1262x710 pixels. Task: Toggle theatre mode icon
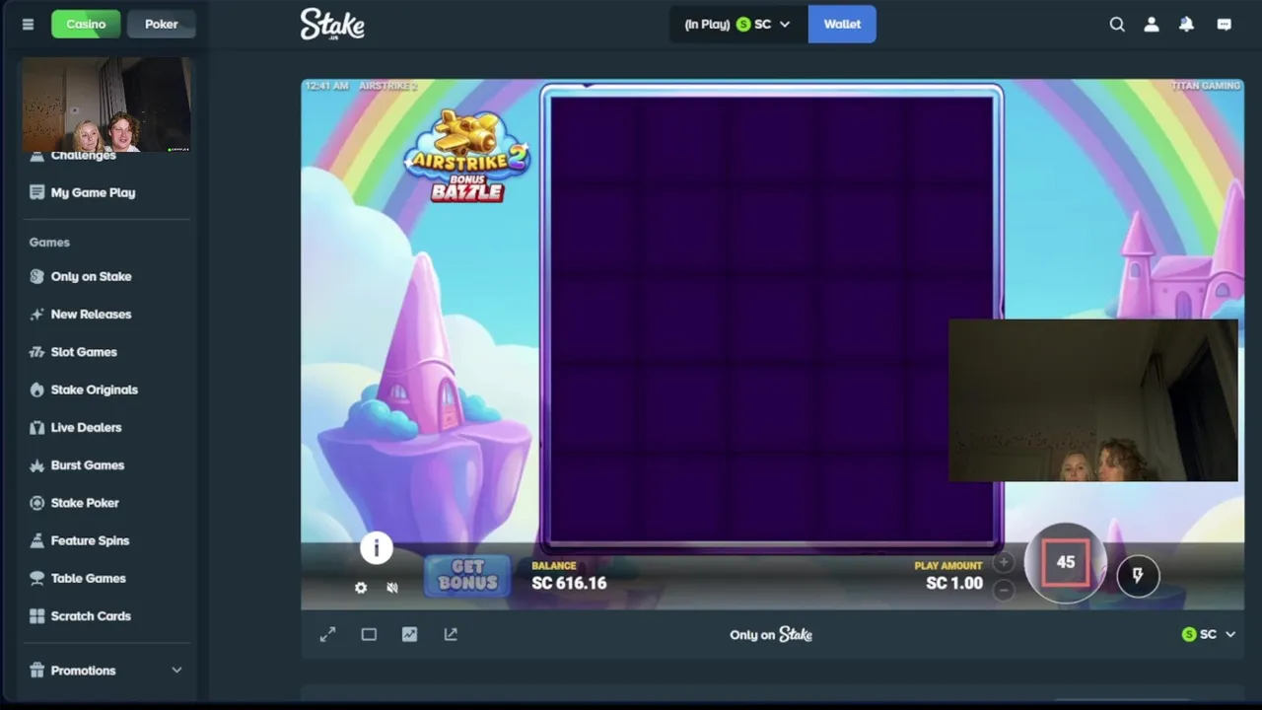[369, 635]
